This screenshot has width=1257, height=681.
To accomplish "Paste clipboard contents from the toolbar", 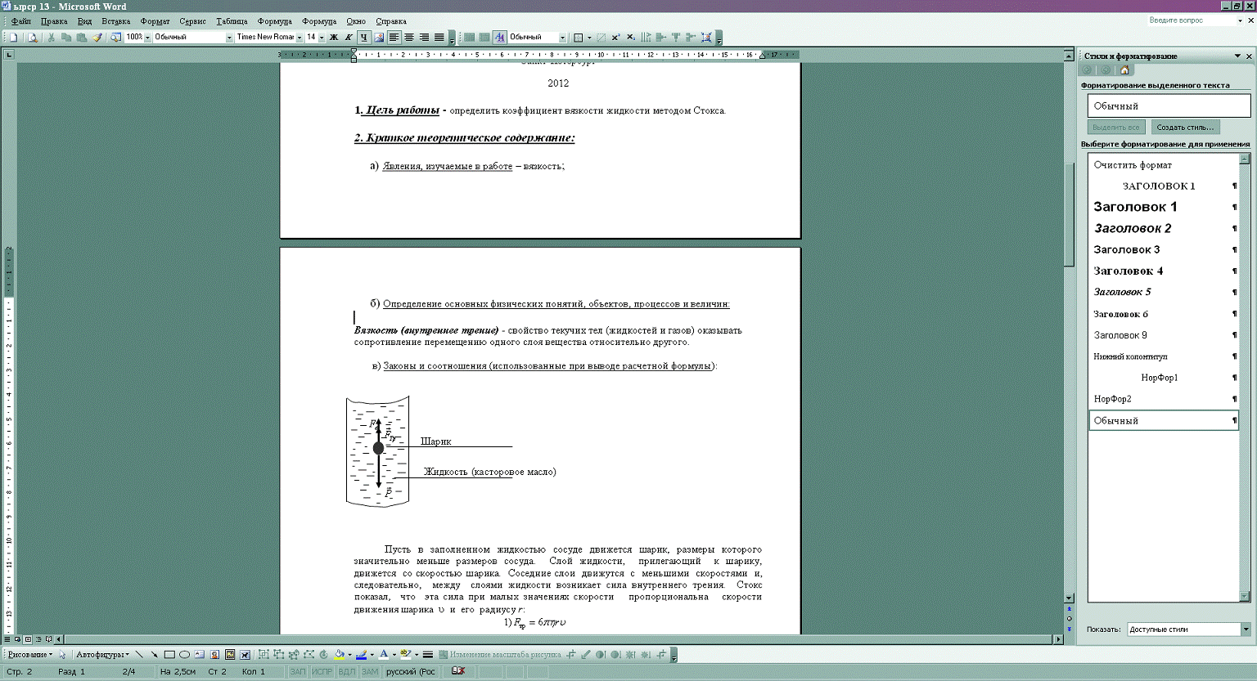I will (81, 38).
